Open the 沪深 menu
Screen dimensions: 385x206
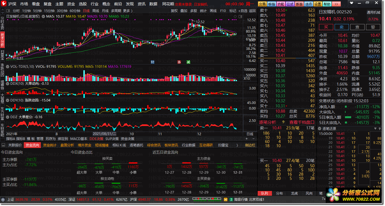click(12, 4)
